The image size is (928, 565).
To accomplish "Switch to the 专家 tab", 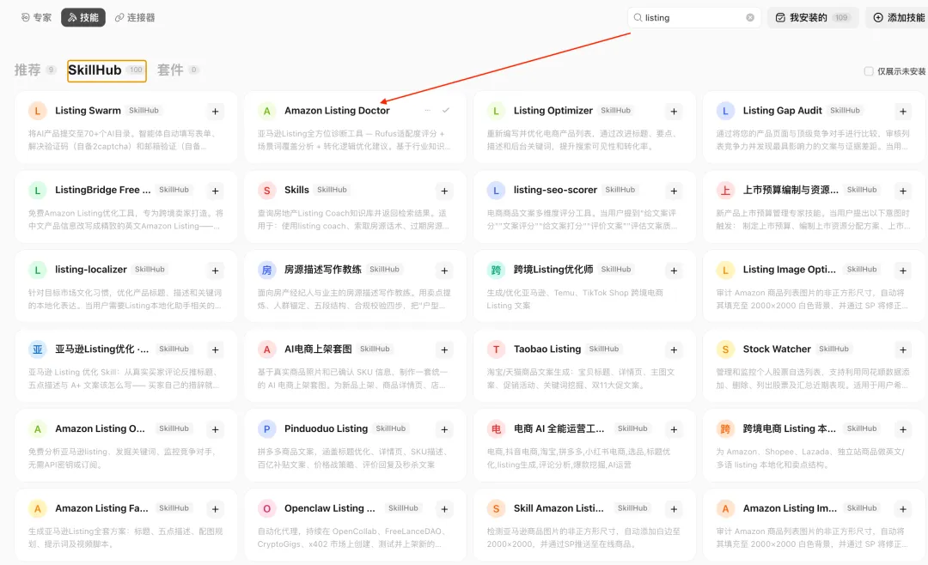I will point(36,18).
